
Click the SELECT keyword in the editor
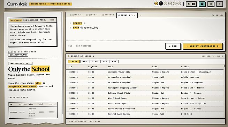77,23
